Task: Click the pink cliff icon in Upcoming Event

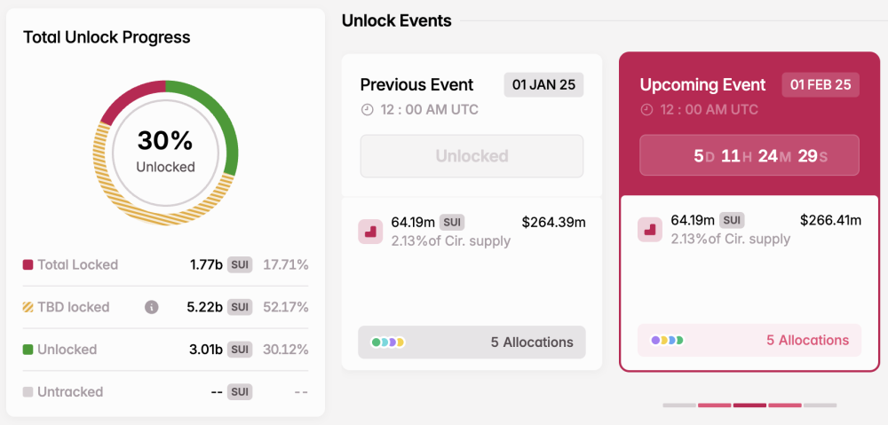Action: (650, 230)
